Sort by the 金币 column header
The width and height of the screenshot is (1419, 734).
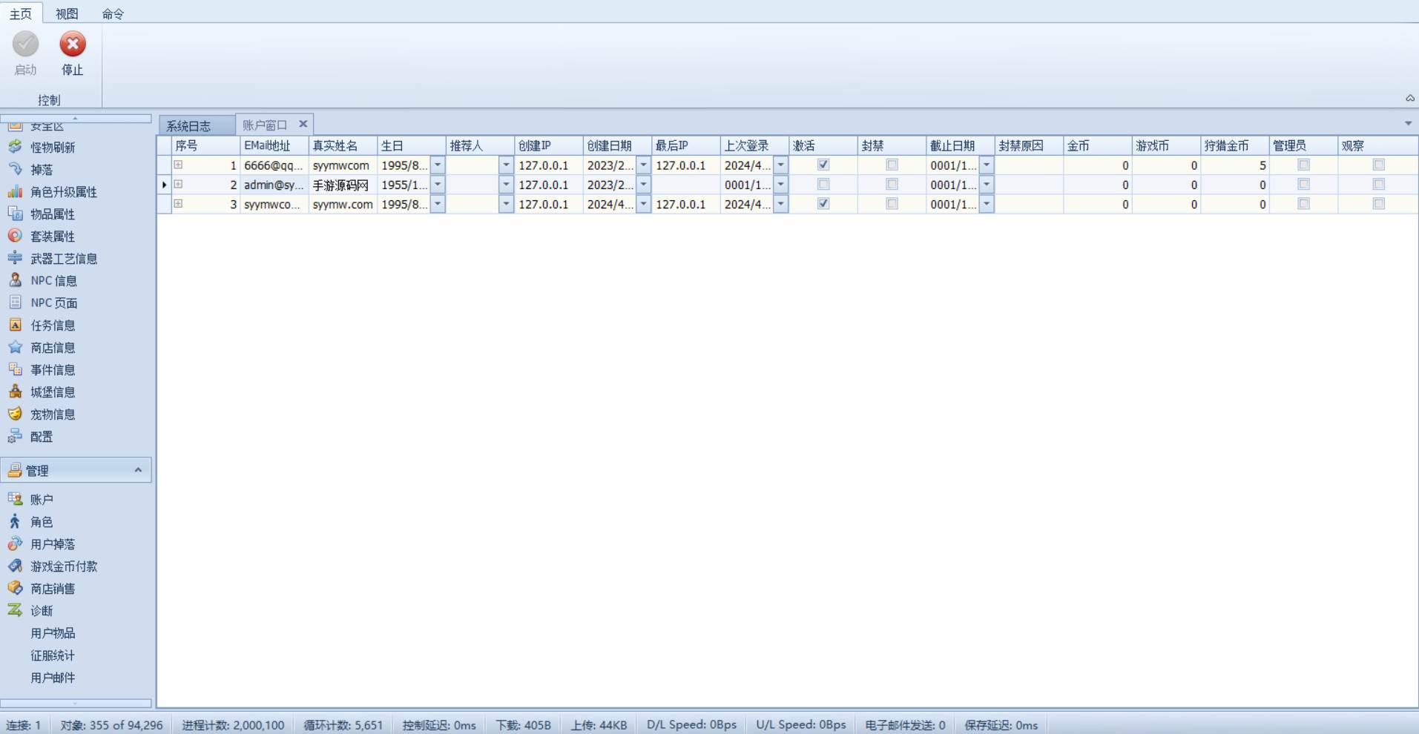pos(1097,145)
